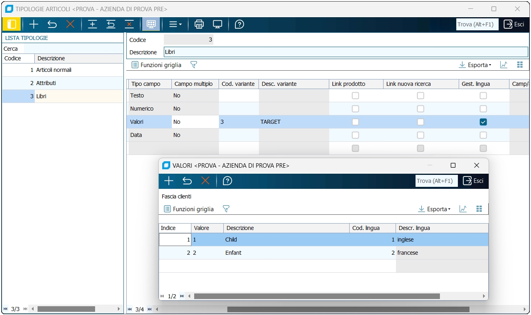Open Funzioni griglia menu in main panel

[157, 65]
